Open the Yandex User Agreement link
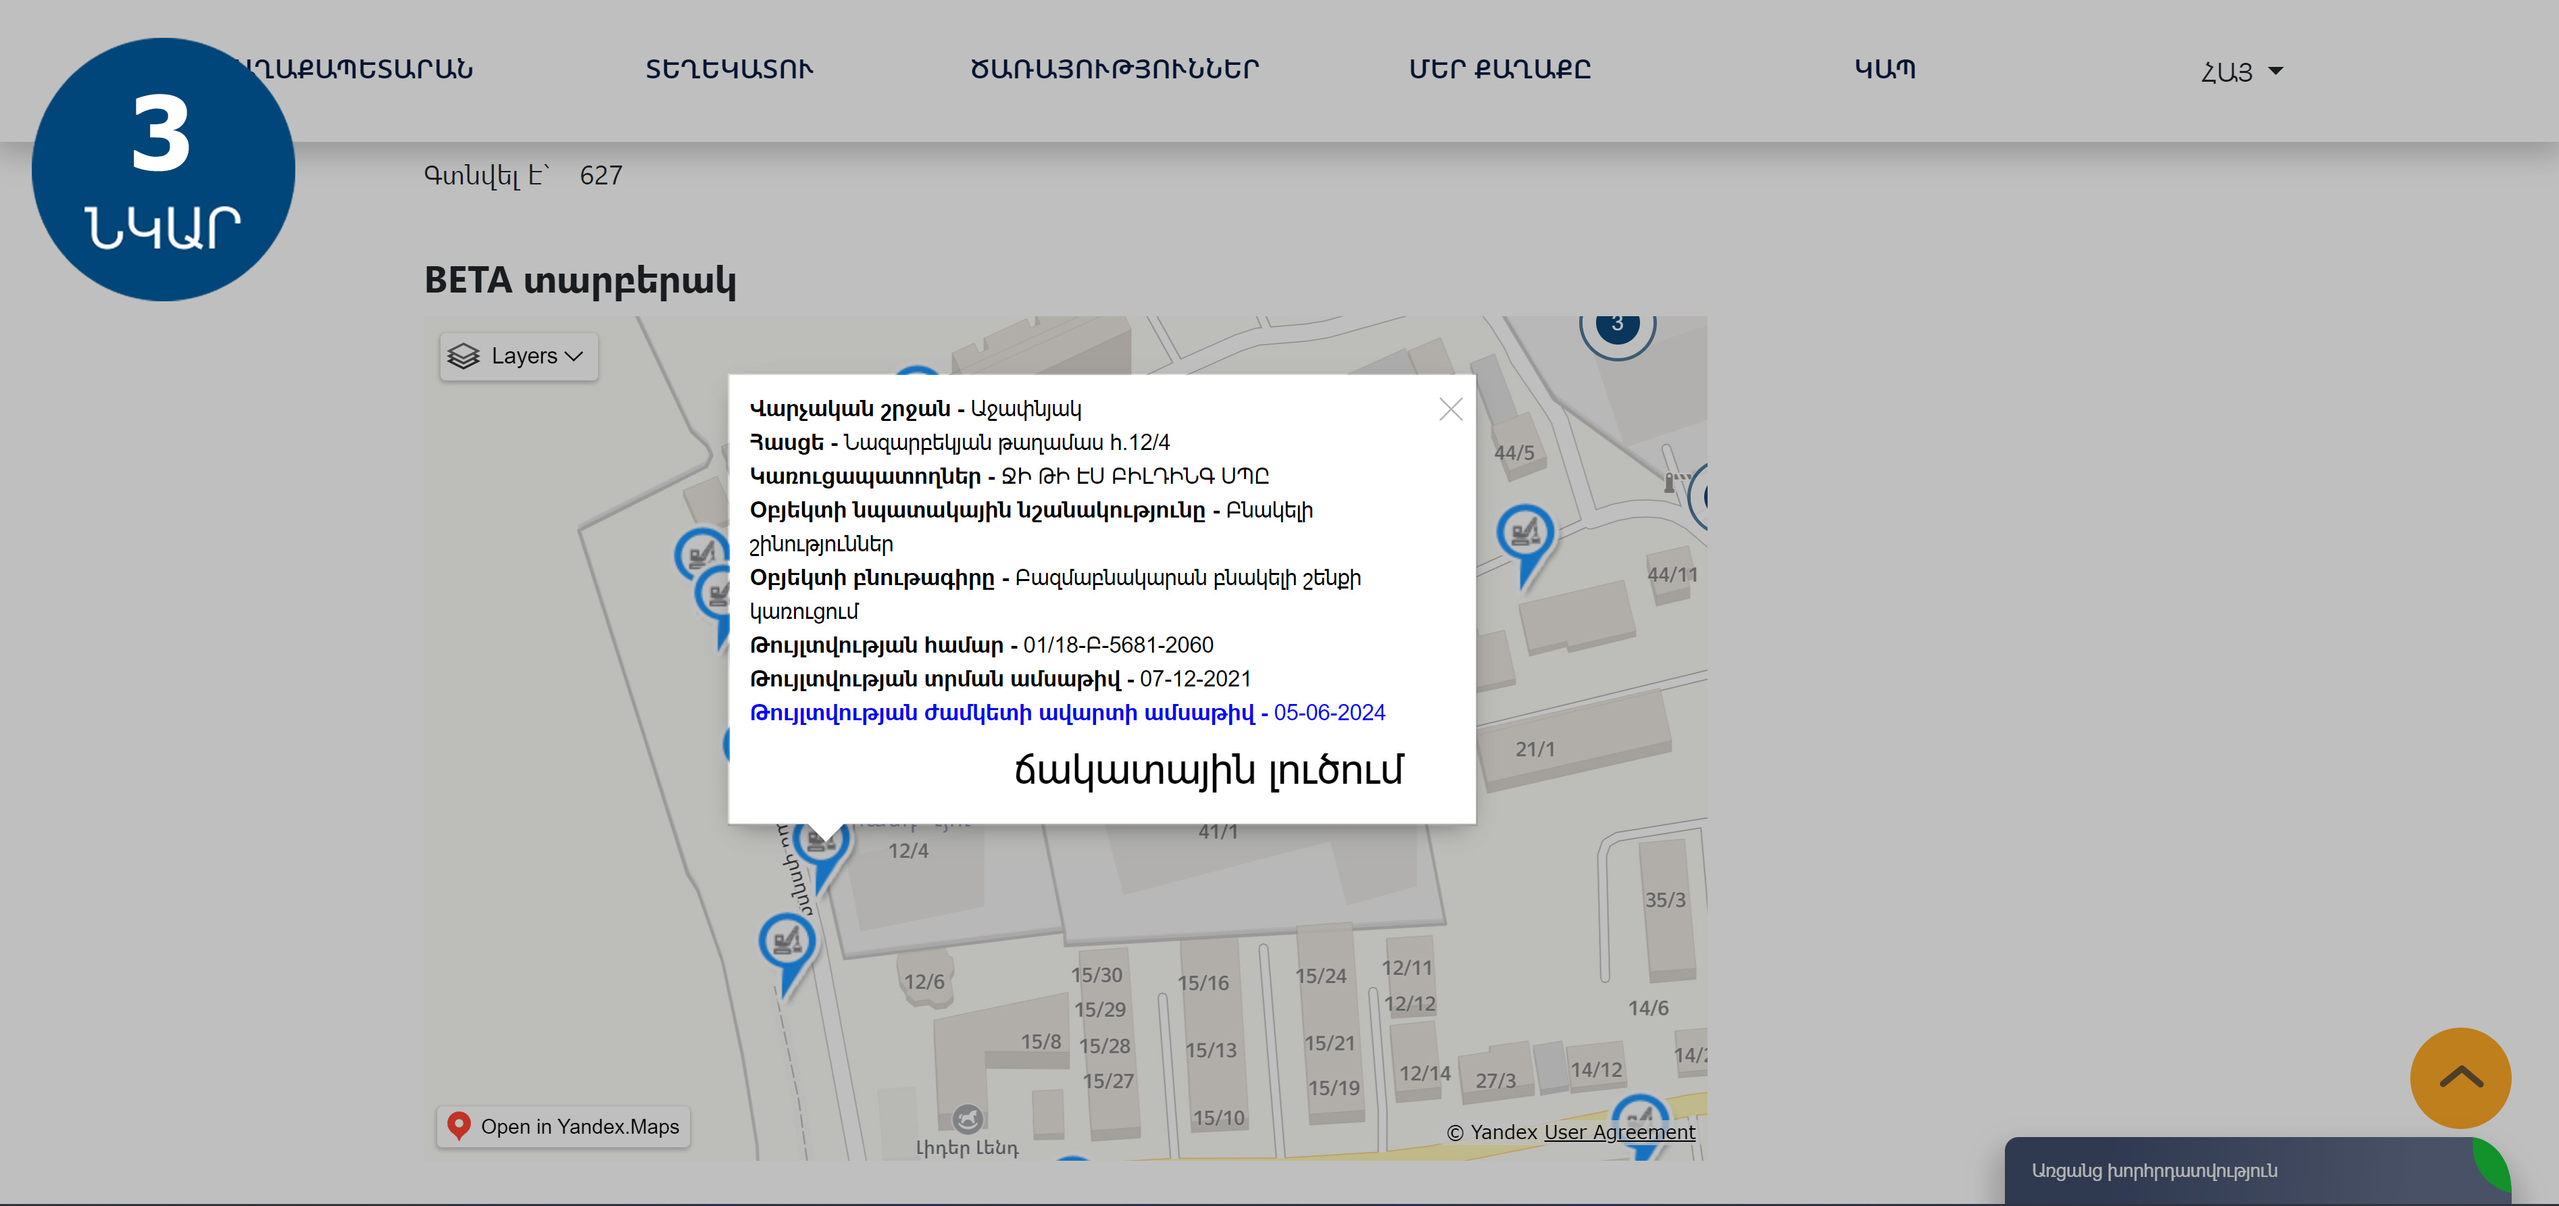 point(1619,1132)
